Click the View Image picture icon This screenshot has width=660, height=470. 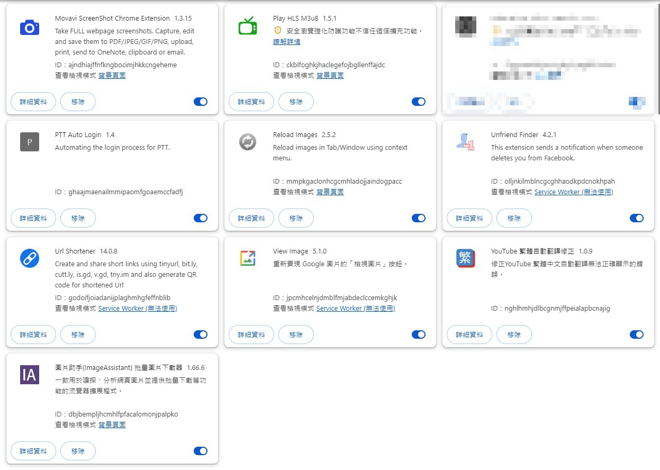pos(247,258)
